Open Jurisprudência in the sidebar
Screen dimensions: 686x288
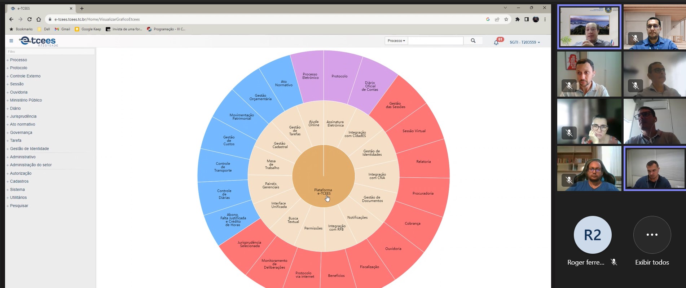(23, 116)
